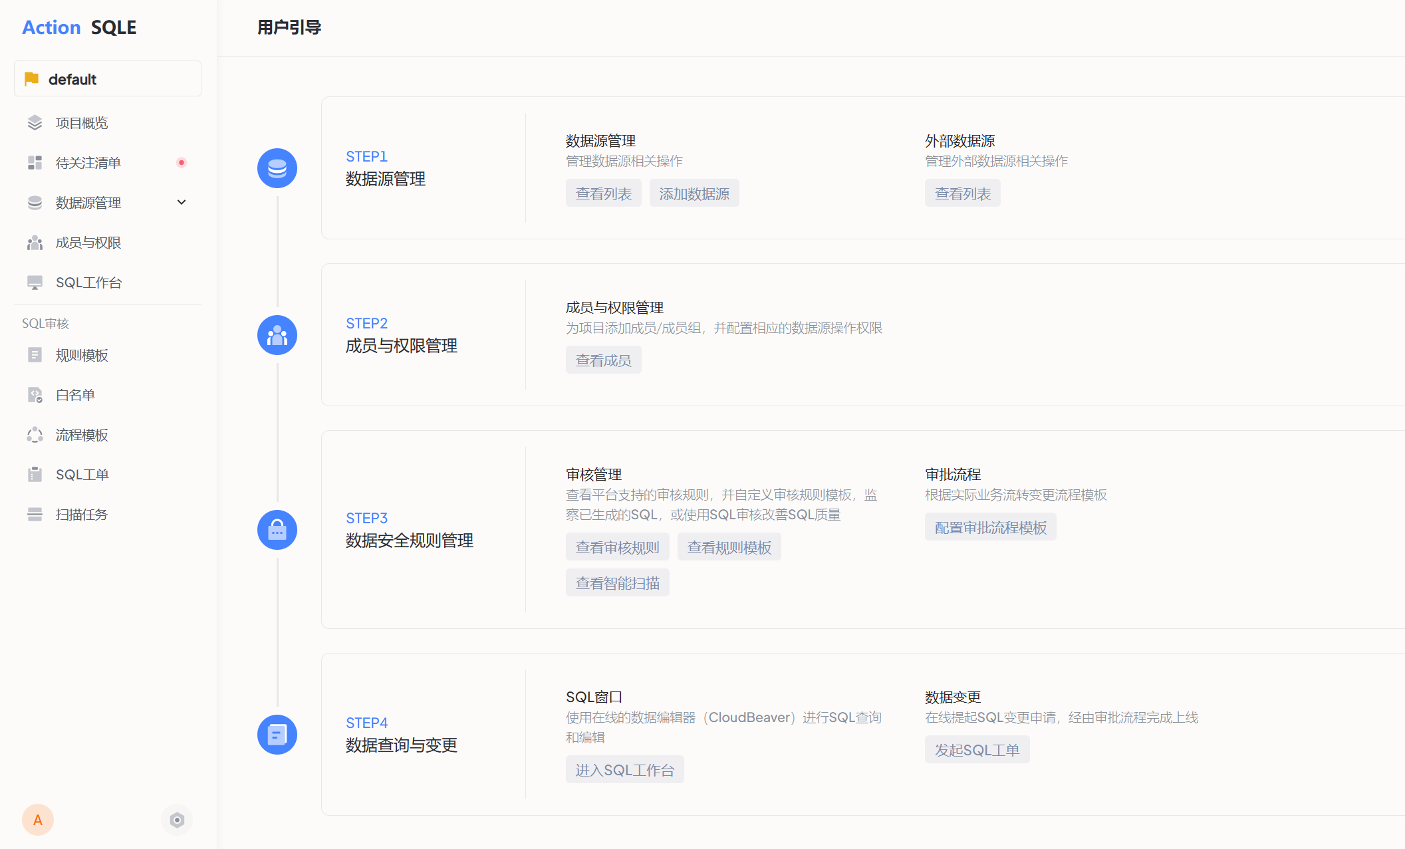Open the user avatar 'A' menu
This screenshot has width=1405, height=849.
pos(38,820)
